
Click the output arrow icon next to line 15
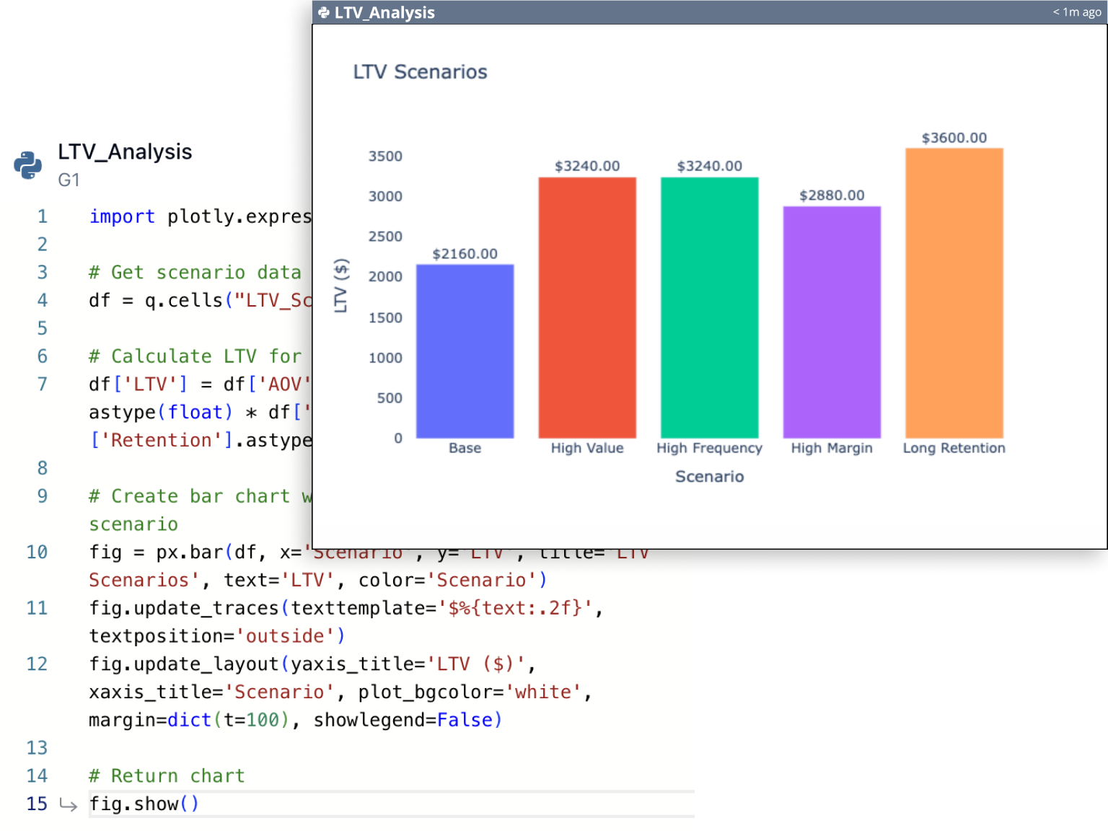[x=69, y=804]
